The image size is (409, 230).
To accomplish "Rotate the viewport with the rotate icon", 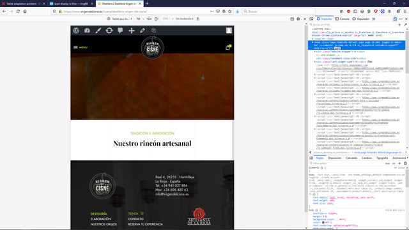I will coord(157,19).
